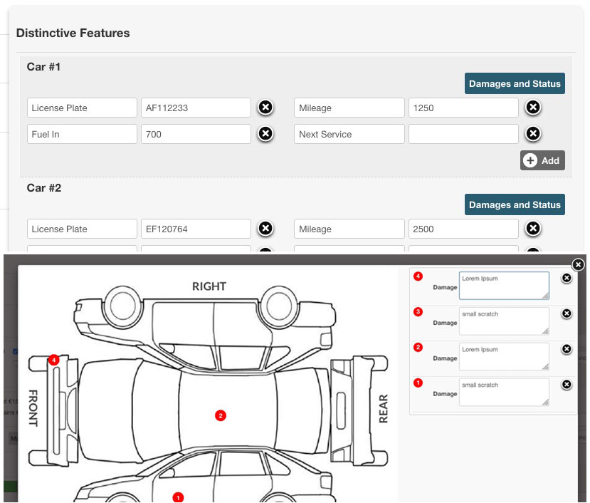This screenshot has width=590, height=503.
Task: Remove the EF120764 license plate row
Action: [x=265, y=229]
